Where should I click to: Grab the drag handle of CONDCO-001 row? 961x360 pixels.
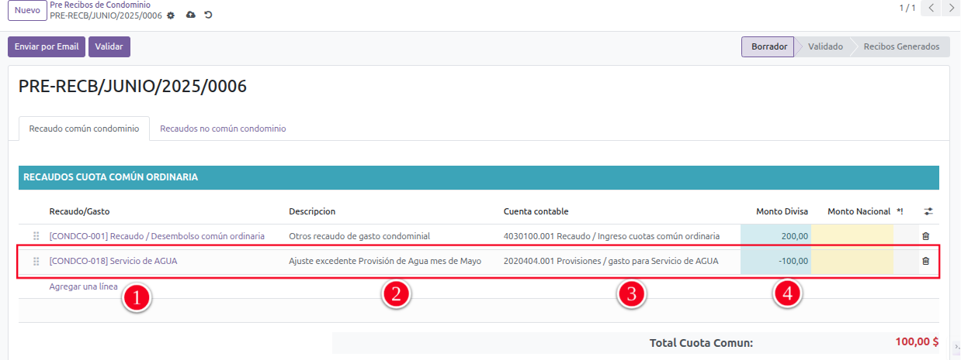(x=36, y=236)
